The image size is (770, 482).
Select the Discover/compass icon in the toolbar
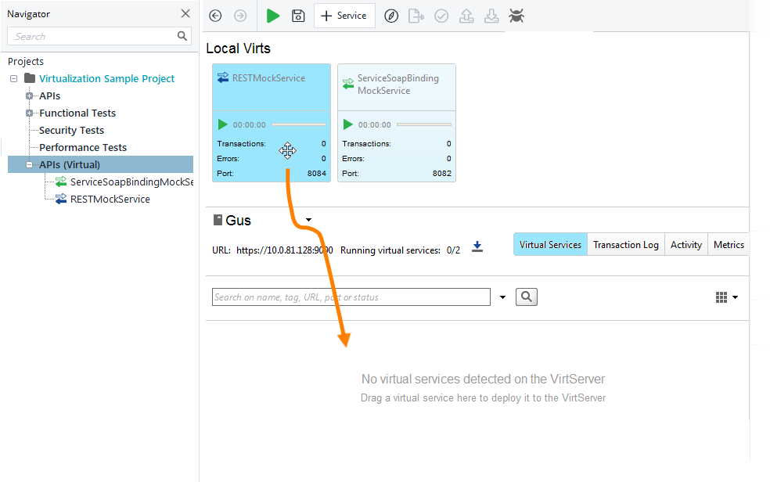391,16
